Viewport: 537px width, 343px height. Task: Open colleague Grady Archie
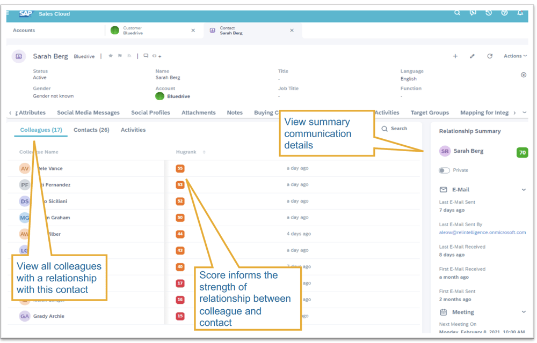click(49, 316)
